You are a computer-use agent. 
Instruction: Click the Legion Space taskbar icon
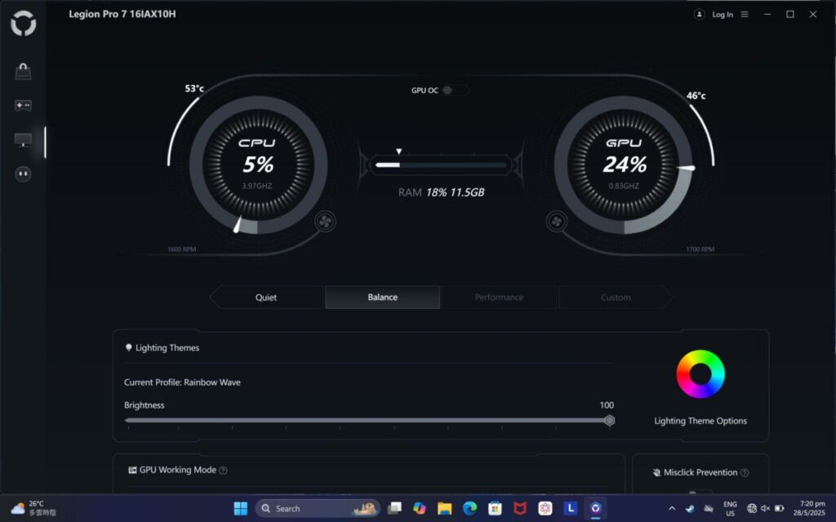click(x=595, y=509)
